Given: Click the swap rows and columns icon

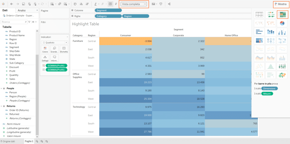Looking at the screenshot, I should pyautogui.click(x=75, y=4).
